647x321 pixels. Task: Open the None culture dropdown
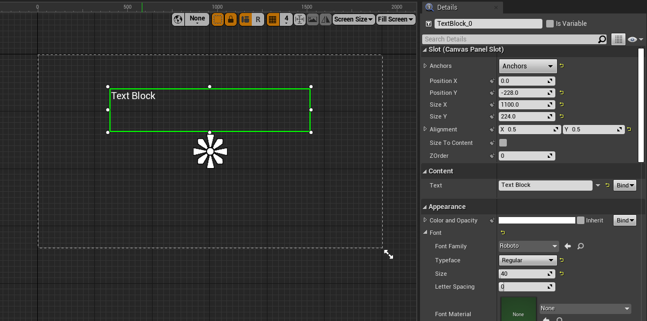click(197, 19)
